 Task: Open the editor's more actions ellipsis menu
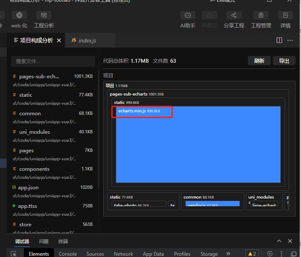tap(290, 40)
